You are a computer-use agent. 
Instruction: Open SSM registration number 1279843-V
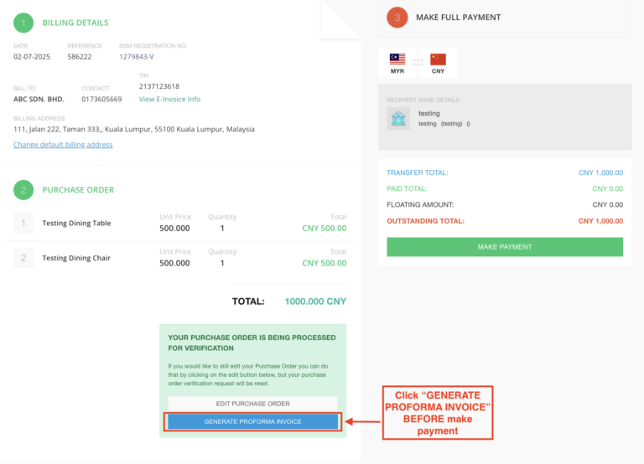(137, 57)
